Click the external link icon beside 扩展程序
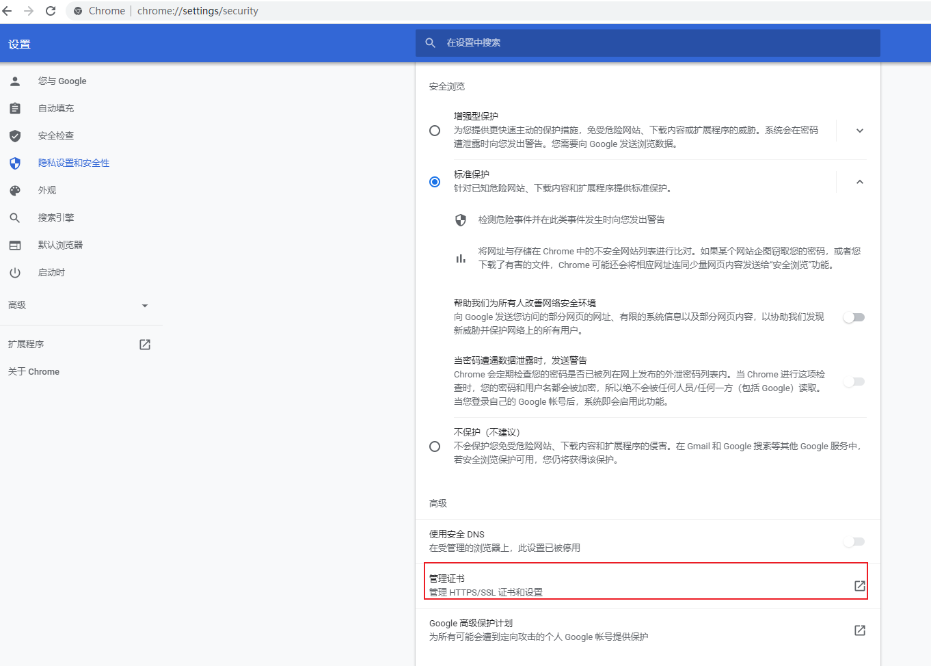This screenshot has height=666, width=931. click(145, 345)
